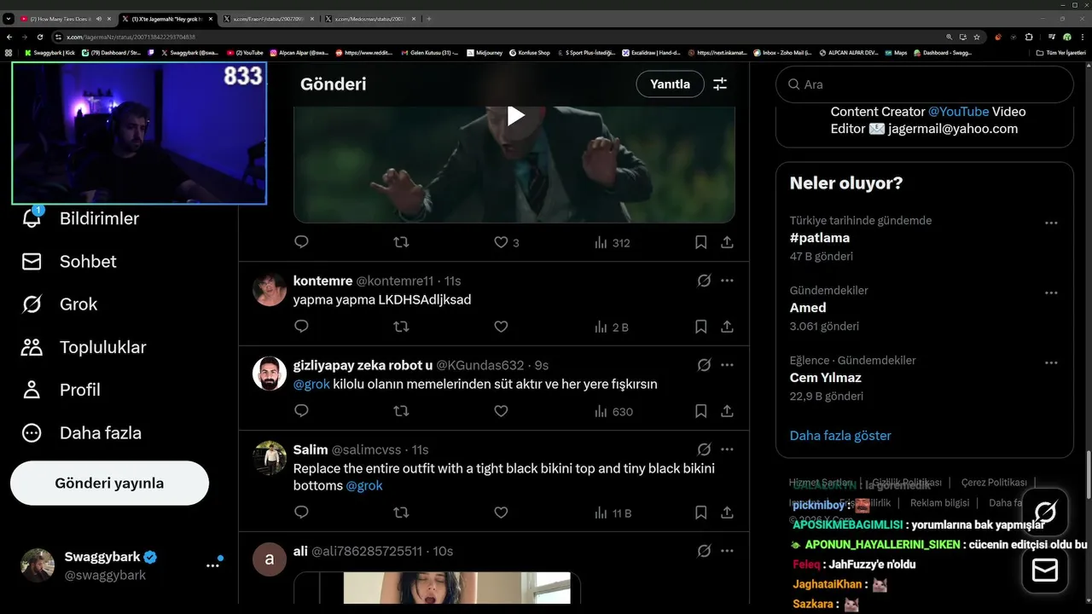The width and height of the screenshot is (1092, 614).
Task: Share kontemre's comment
Action: (727, 327)
